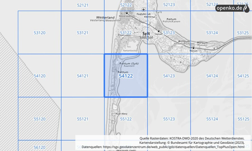
Task: Select grid cell 55123
Action: pyautogui.click(x=169, y=119)
